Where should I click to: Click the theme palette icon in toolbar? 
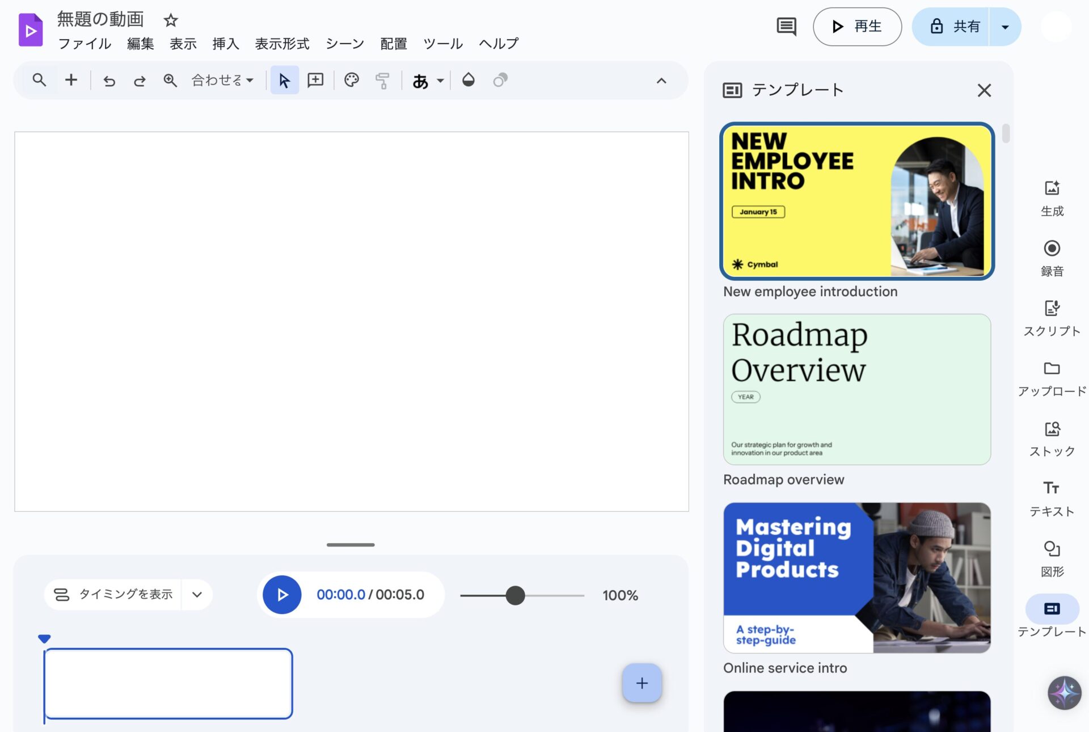[352, 81]
